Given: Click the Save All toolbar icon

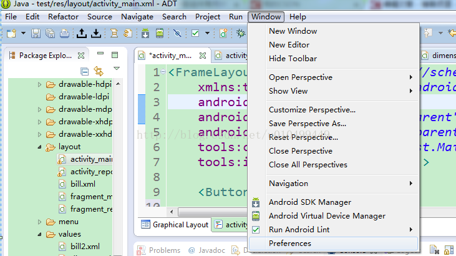Looking at the screenshot, I should (x=51, y=33).
